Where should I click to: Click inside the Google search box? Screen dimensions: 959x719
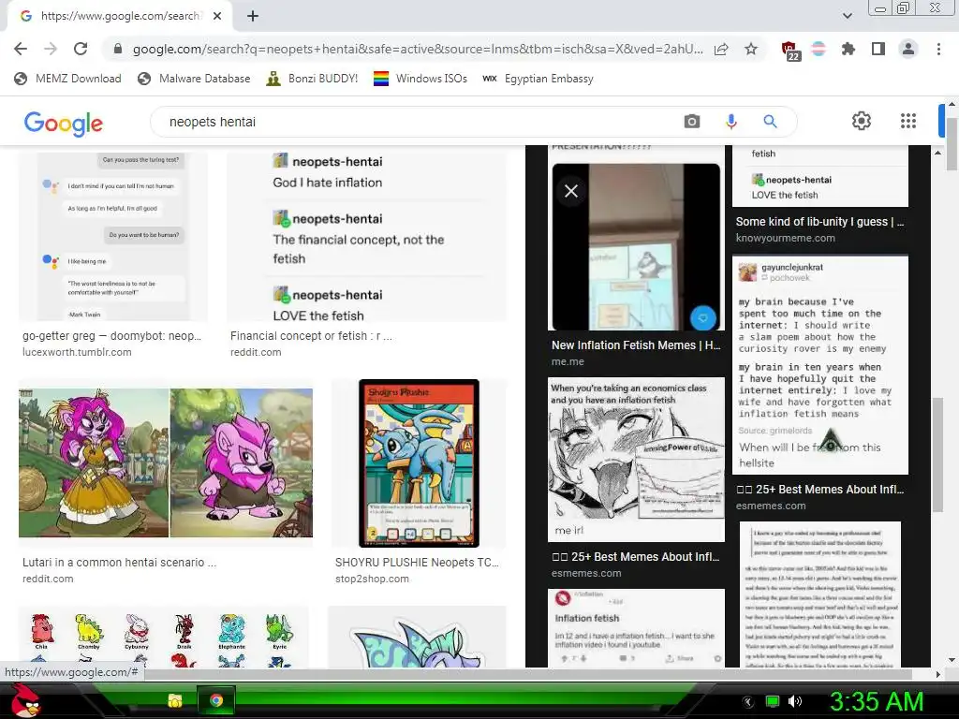click(416, 122)
